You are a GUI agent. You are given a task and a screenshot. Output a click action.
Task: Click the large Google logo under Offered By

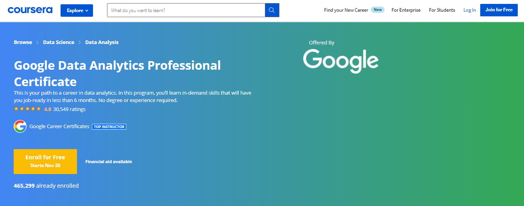[x=341, y=61]
